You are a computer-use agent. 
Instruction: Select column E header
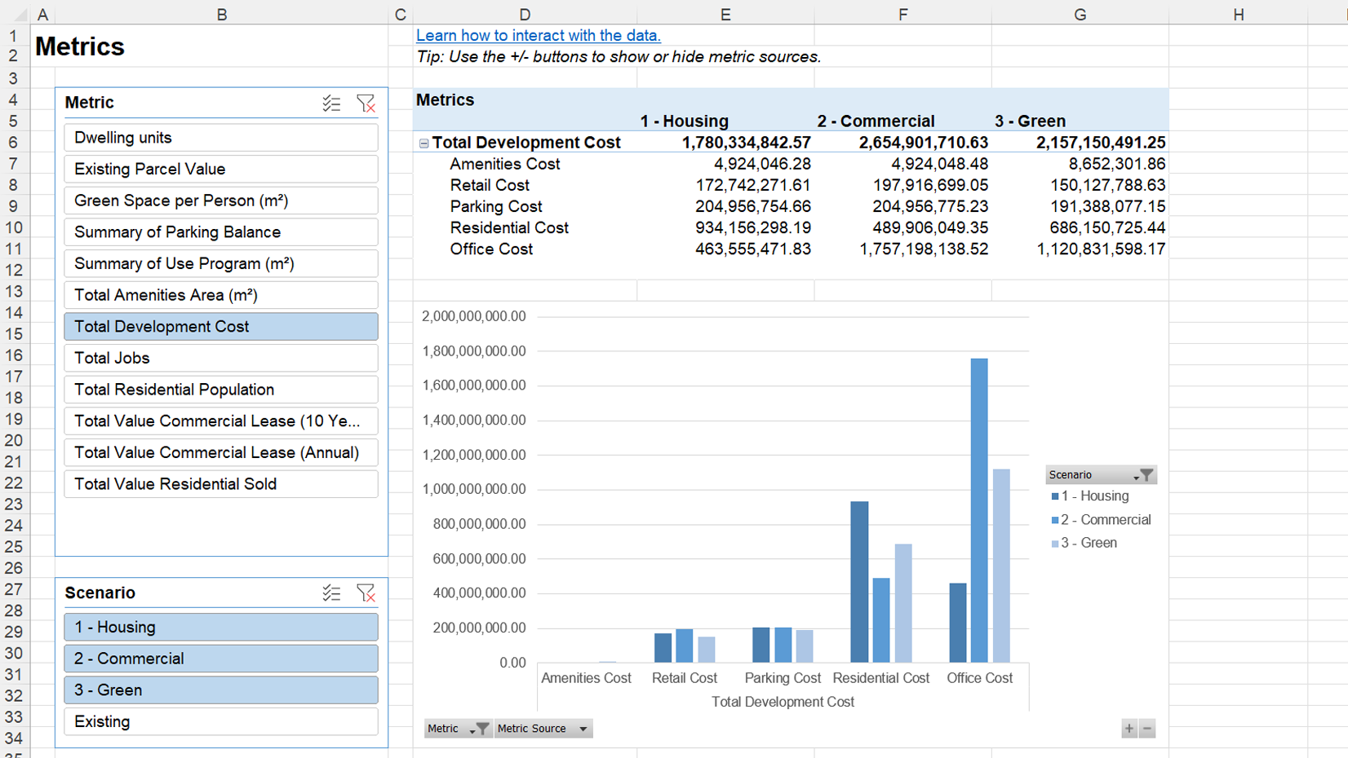point(725,14)
